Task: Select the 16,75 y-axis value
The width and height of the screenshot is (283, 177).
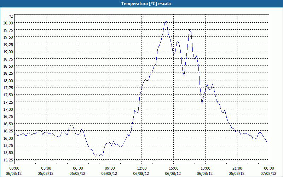Action: pos(8,116)
